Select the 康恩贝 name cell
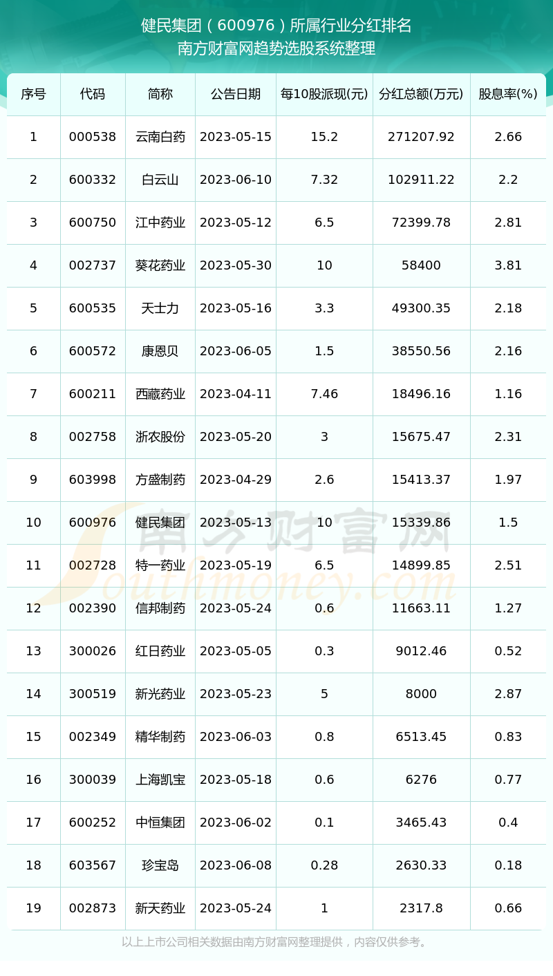Screen dimensions: 553x976 pos(160,351)
